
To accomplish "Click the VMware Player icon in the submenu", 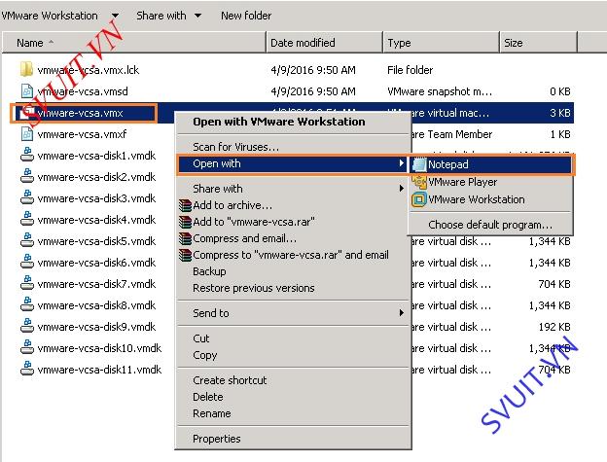I will pyautogui.click(x=419, y=182).
